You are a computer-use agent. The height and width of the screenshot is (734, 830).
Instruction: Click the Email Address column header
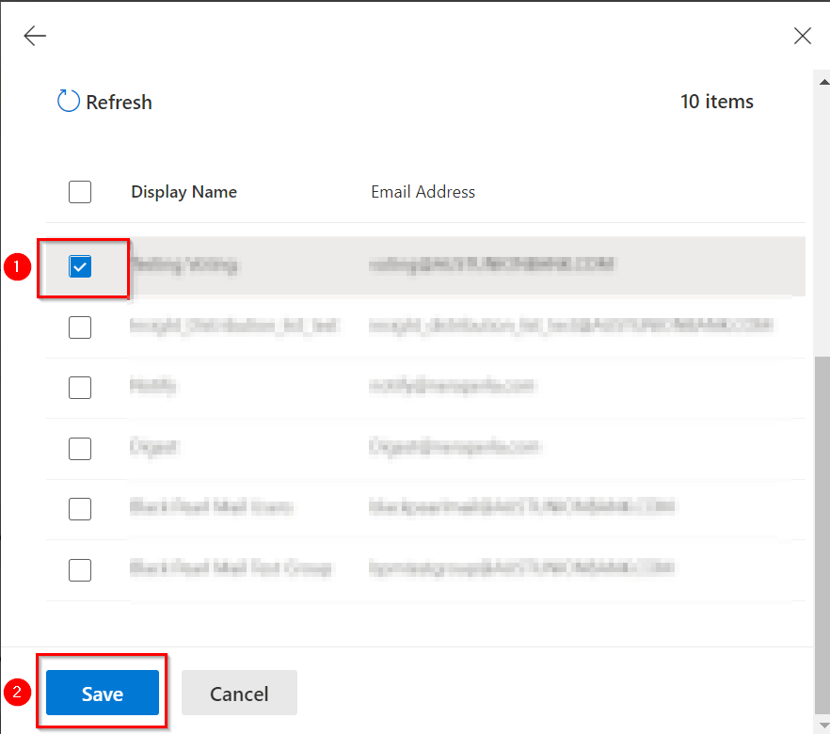pos(423,192)
